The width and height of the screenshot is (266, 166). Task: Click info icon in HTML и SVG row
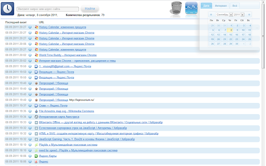click(30, 134)
